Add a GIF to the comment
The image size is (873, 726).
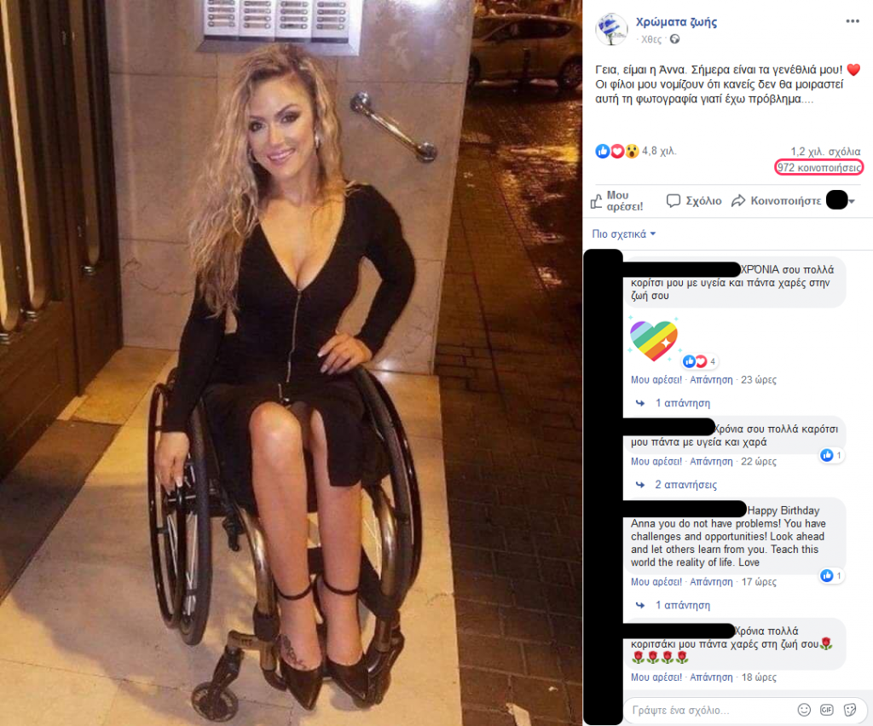826,709
